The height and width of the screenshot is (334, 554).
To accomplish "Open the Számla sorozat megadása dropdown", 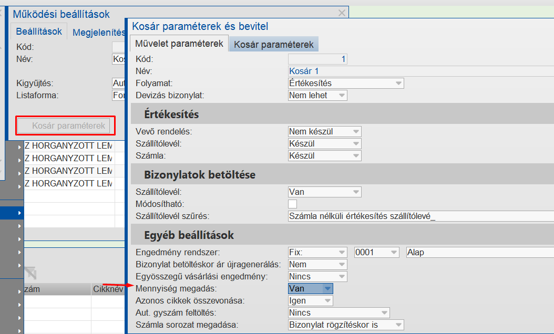I will 346,325.
